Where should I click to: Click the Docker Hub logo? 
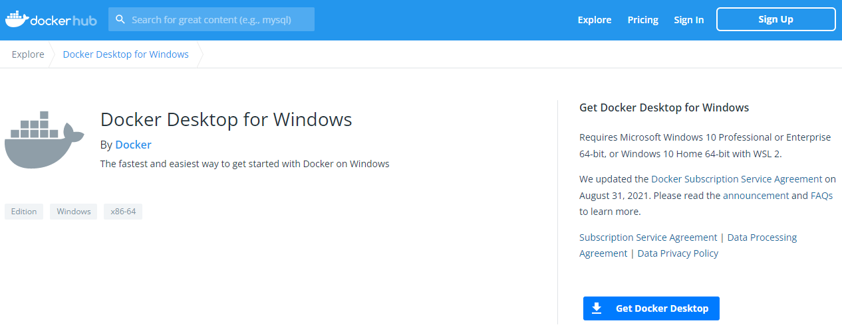pyautogui.click(x=51, y=19)
